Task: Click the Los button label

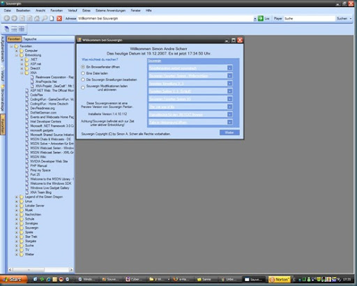Action: tap(267, 18)
